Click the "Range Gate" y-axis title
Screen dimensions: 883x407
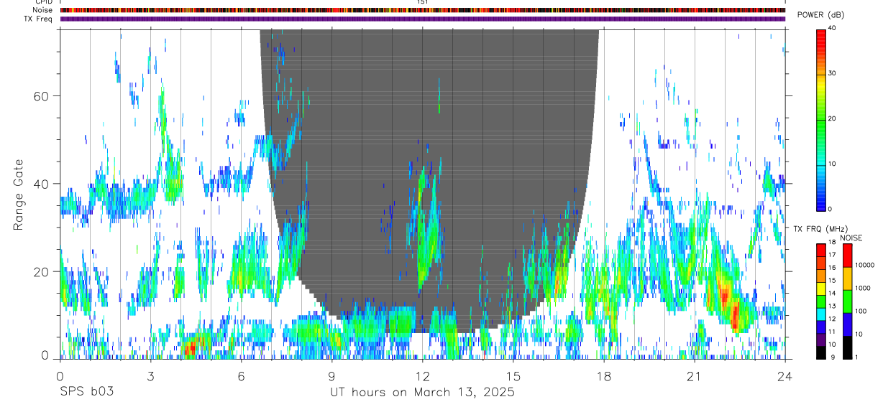coord(20,195)
